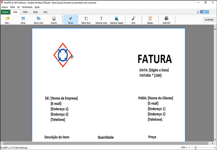This screenshot has height=150, width=217.
Task: Share on Twitter icon
Action: coord(205,12)
